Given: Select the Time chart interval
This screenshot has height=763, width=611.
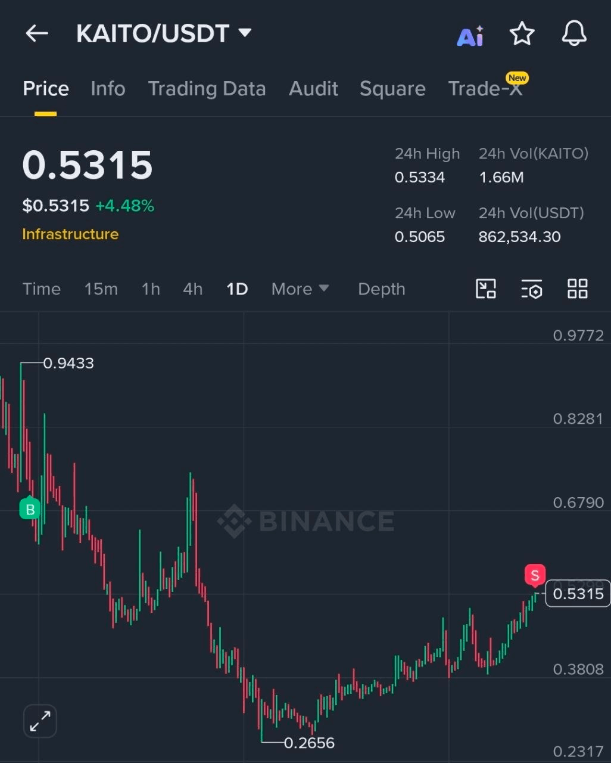Looking at the screenshot, I should click(42, 289).
